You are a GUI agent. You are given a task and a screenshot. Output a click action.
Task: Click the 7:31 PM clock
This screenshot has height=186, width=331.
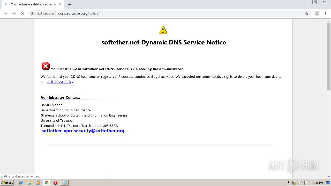pyautogui.click(x=318, y=183)
